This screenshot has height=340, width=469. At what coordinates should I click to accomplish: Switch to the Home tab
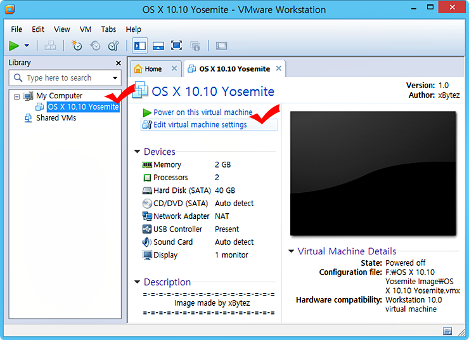pyautogui.click(x=153, y=69)
